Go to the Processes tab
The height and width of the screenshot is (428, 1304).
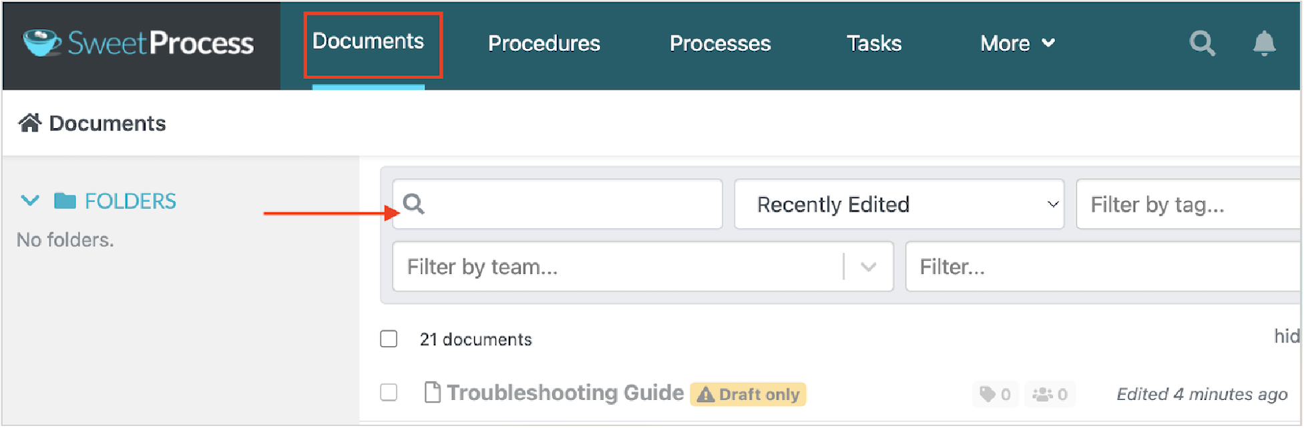click(720, 43)
